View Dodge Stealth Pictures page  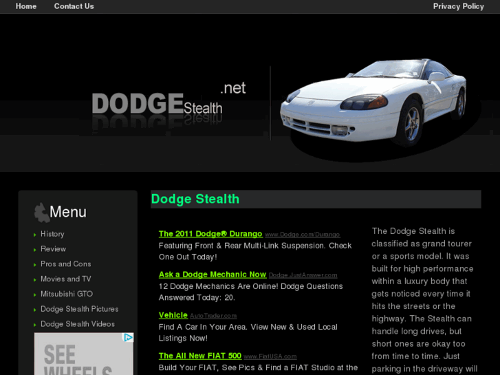79,309
